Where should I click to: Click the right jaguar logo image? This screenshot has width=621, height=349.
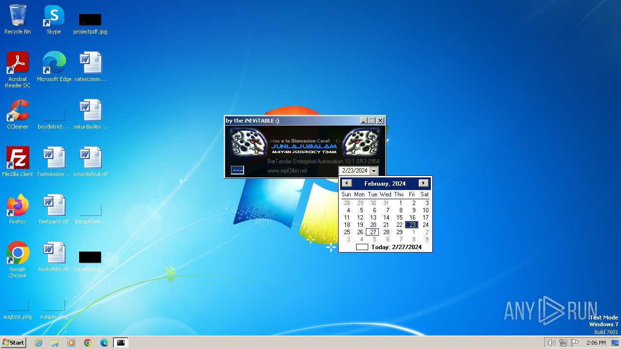[361, 143]
